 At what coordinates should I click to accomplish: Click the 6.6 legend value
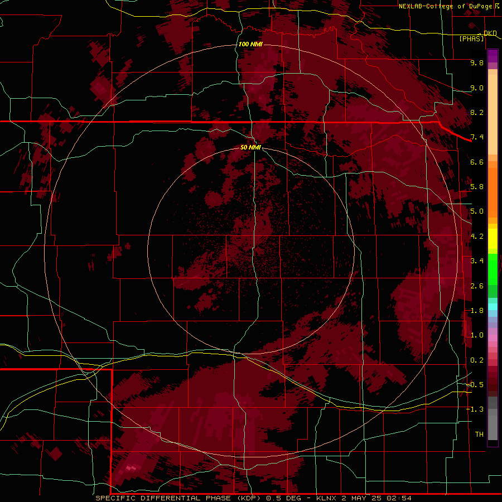(x=477, y=162)
